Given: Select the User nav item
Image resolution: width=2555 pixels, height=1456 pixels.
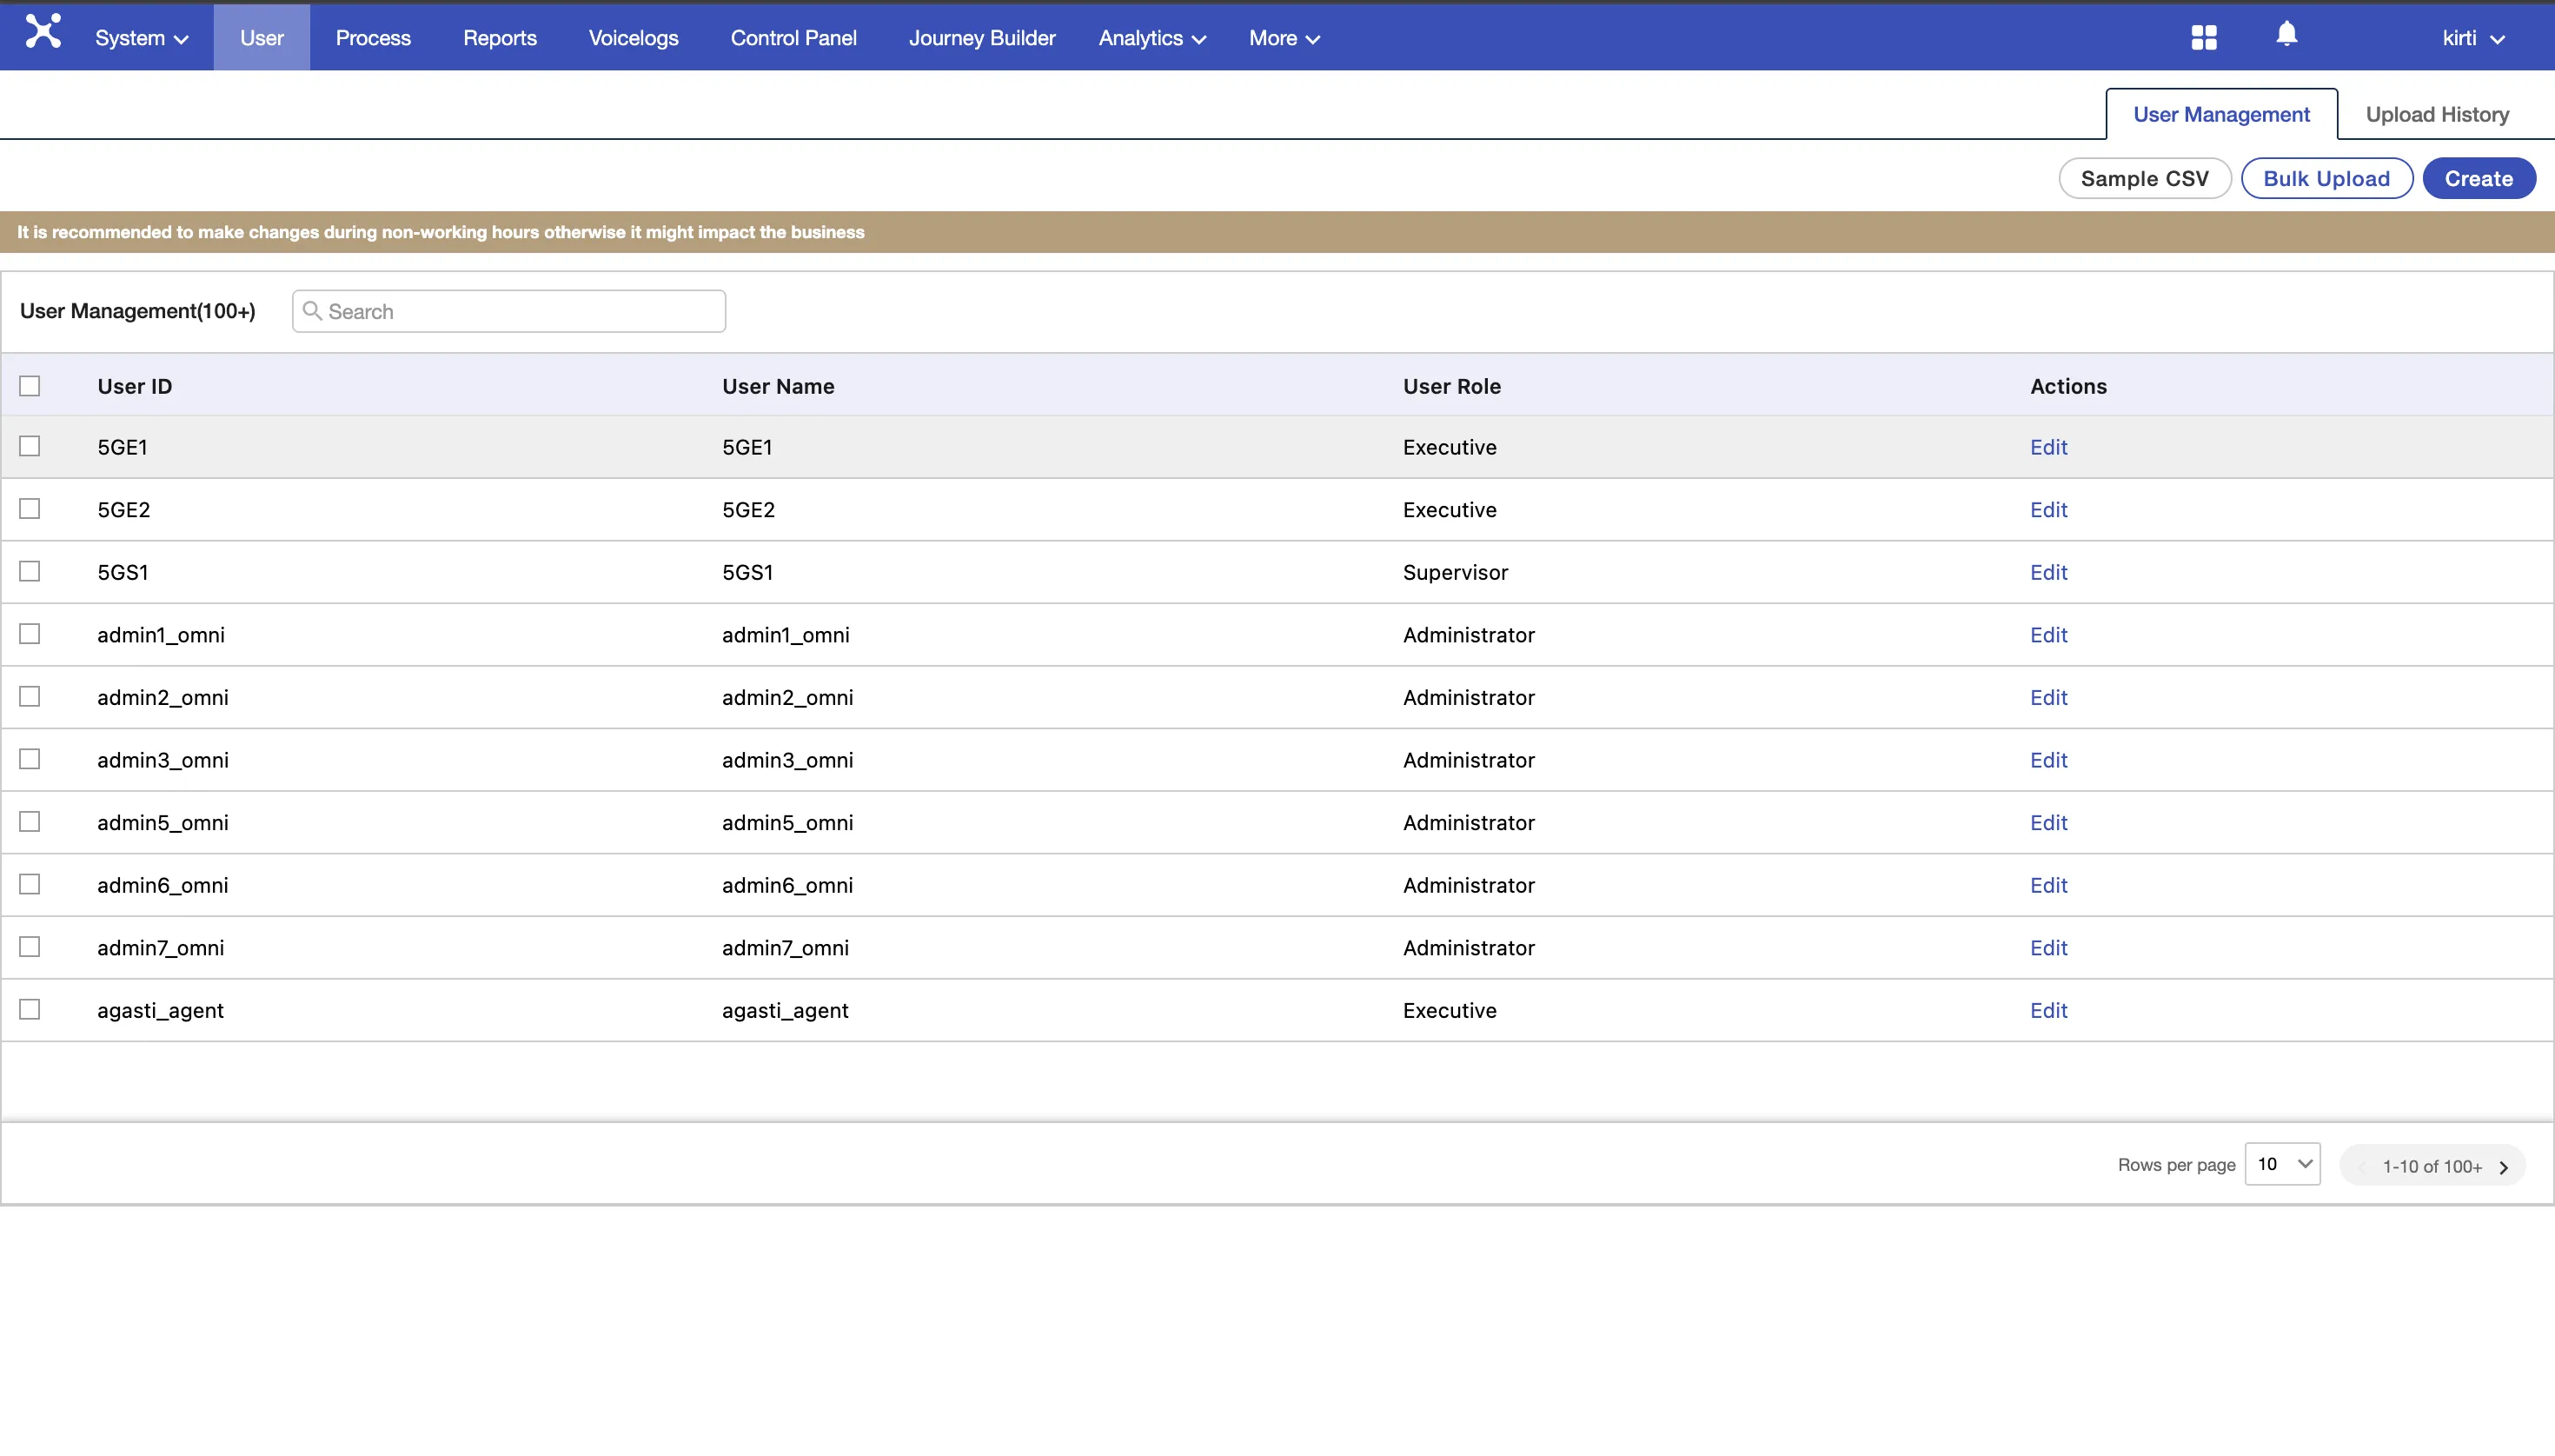Looking at the screenshot, I should (262, 38).
